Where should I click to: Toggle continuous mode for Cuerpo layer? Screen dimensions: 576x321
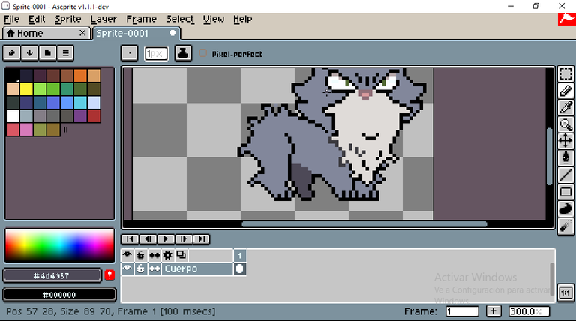pos(154,268)
